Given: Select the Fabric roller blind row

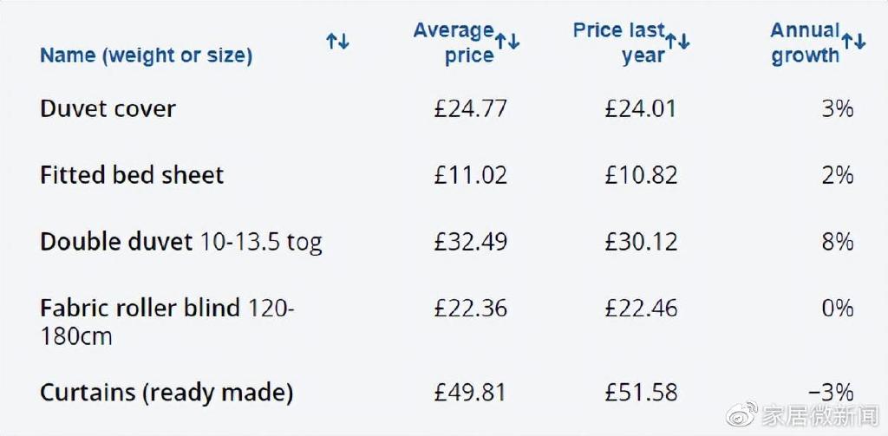Looking at the screenshot, I should (166, 321).
